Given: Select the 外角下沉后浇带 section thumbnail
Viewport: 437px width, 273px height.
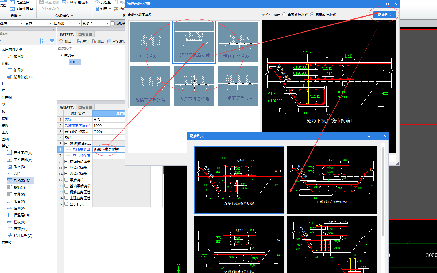Looking at the screenshot, I should click(238, 86).
